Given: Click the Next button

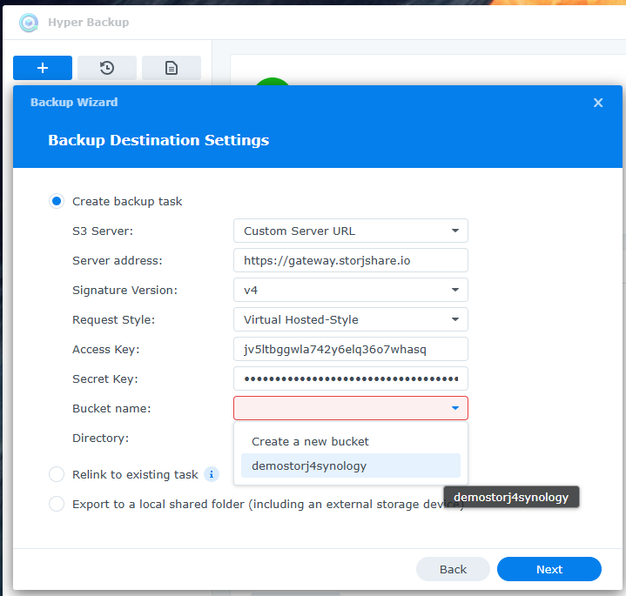Looking at the screenshot, I should tap(549, 569).
